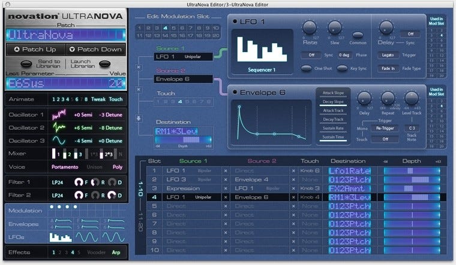The image size is (456, 265).
Task: Adjust the Depth slider for slot 2
Action: tap(411, 179)
